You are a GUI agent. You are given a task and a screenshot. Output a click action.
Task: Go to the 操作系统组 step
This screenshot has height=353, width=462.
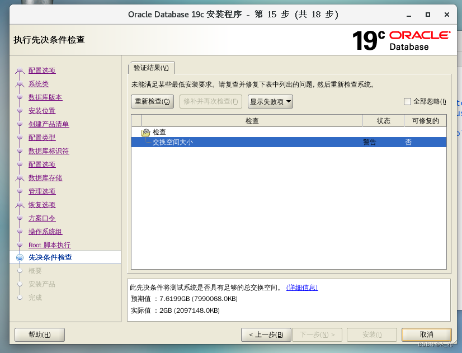(45, 232)
